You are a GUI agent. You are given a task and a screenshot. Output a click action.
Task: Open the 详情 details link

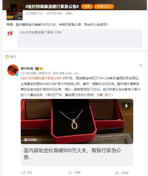point(69,13)
